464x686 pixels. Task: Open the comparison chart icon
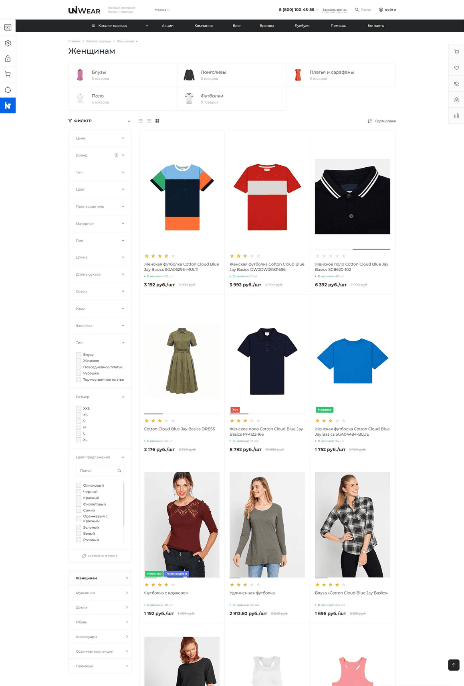[x=456, y=116]
